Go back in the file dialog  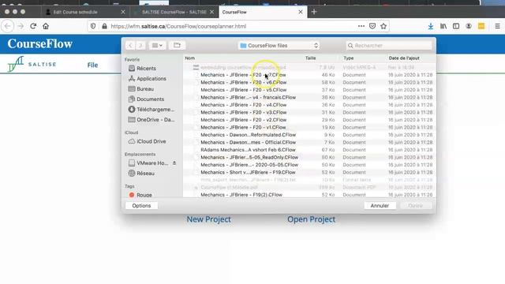(x=130, y=46)
